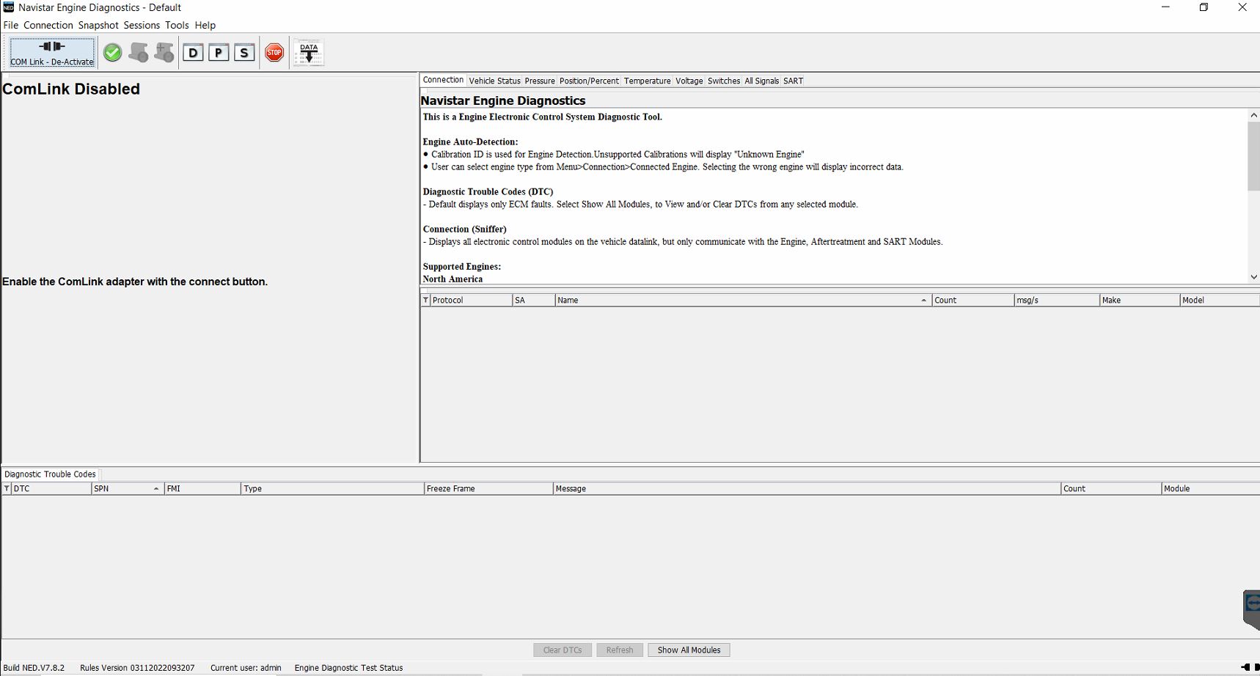Screen dimensions: 1260x676
Task: Click the info pane vertical scrollbar thumb
Action: tap(1253, 156)
